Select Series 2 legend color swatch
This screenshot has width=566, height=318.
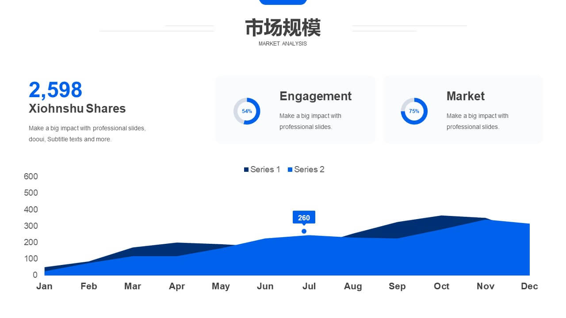tap(290, 170)
